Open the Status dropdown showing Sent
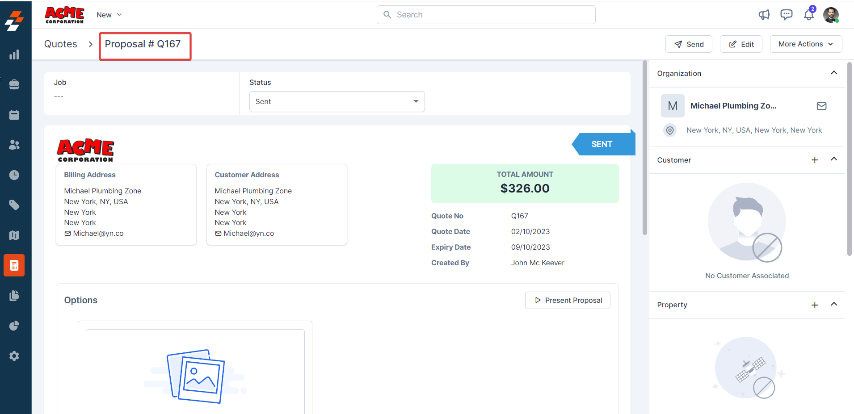 [x=337, y=101]
